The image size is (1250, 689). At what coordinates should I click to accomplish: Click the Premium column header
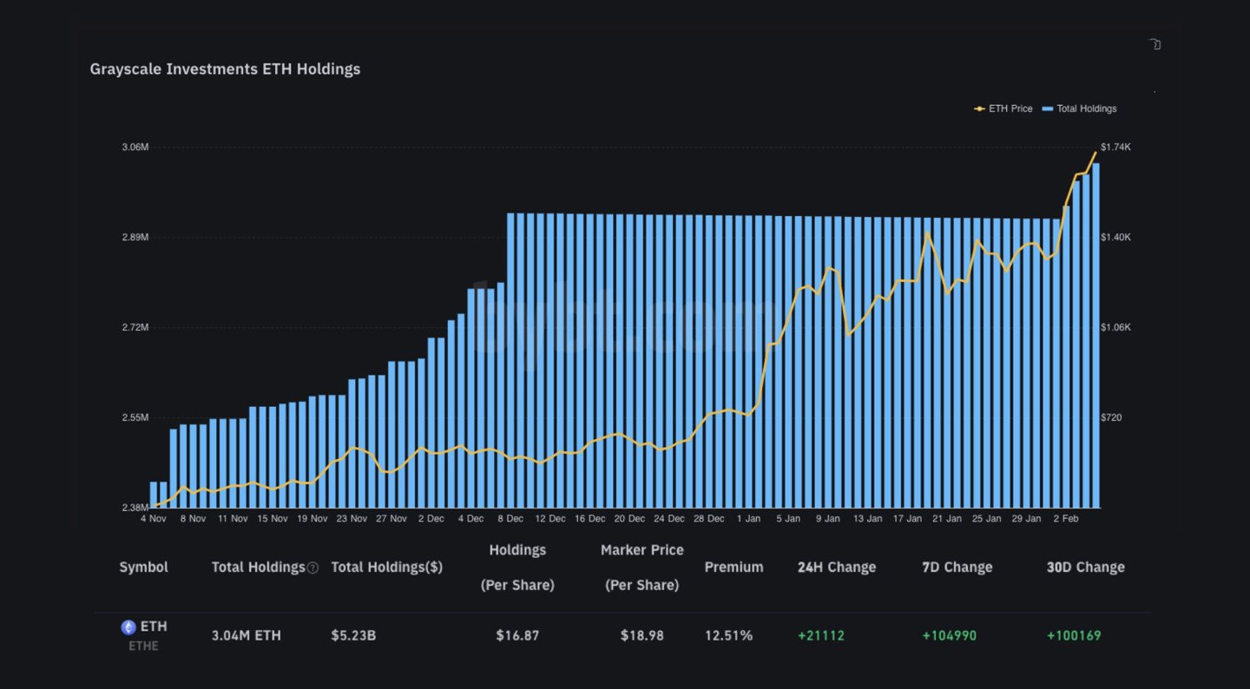point(734,567)
